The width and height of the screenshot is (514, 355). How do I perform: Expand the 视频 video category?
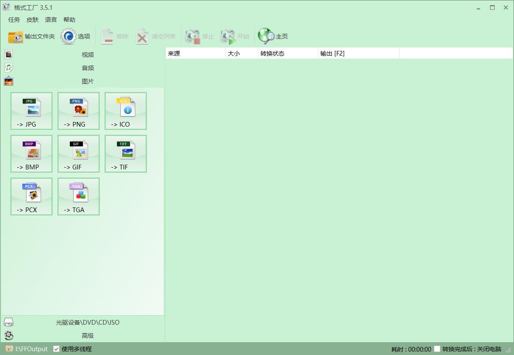pos(87,55)
